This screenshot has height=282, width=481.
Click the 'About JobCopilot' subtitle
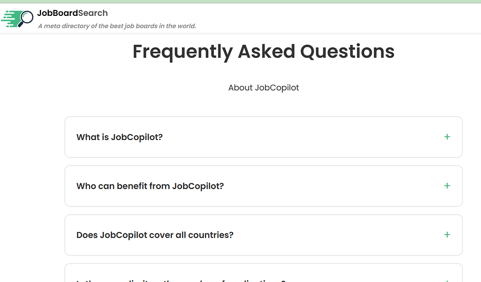pos(264,88)
